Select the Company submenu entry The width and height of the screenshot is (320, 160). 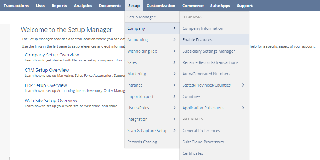(152, 28)
